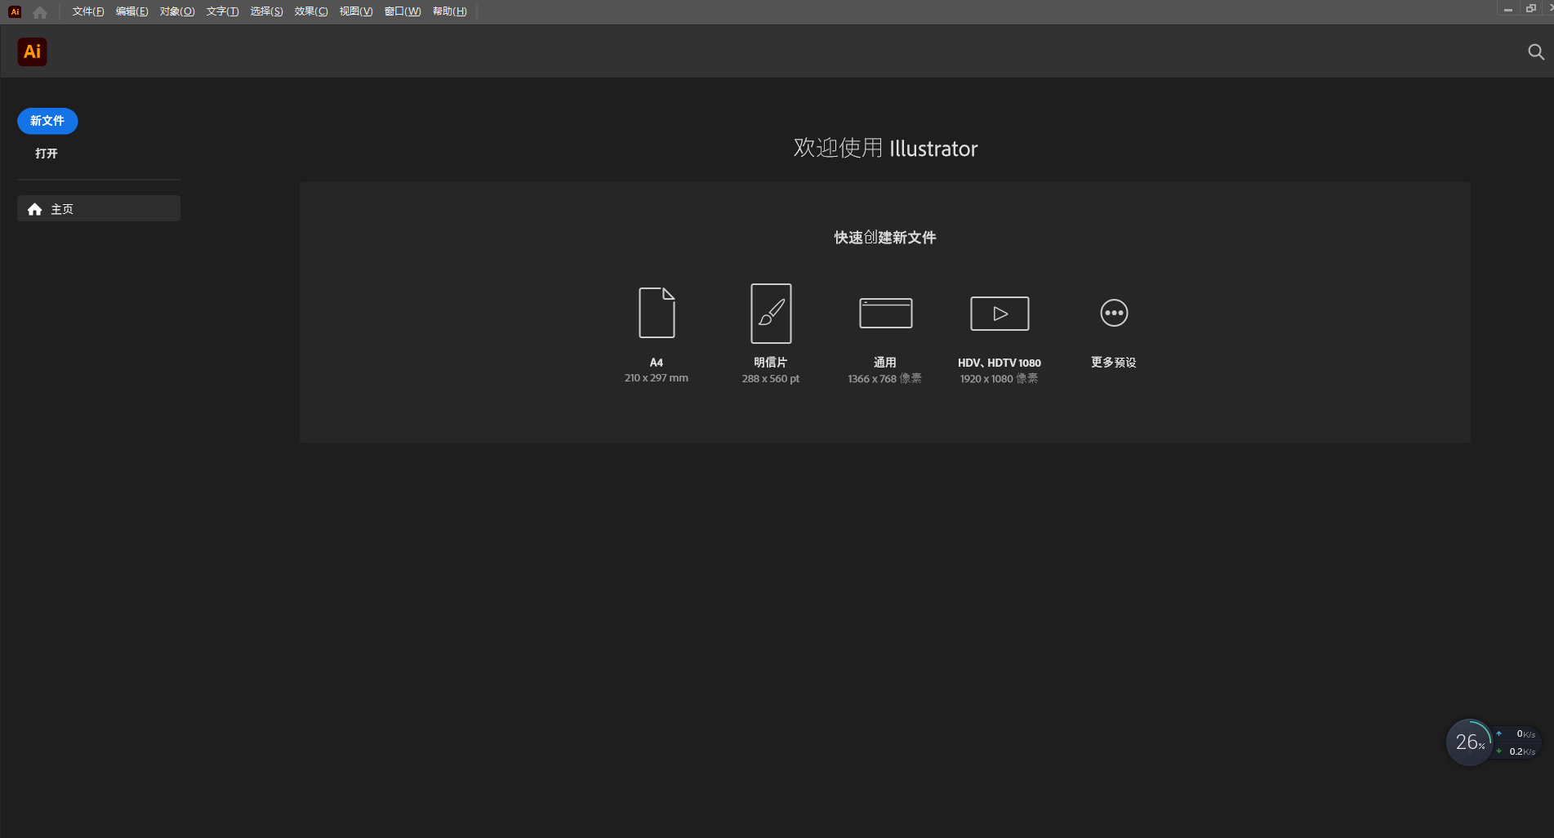The image size is (1554, 838).
Task: Click the 26% floating performance monitor widget
Action: tap(1469, 742)
